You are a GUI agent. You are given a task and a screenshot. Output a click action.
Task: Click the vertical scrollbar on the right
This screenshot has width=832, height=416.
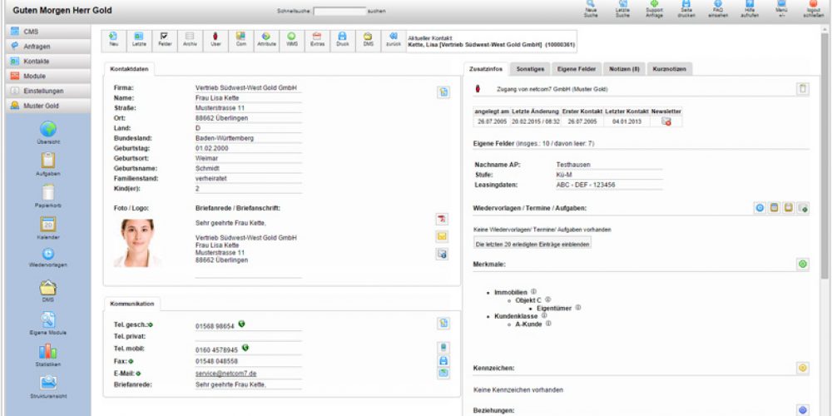(824, 166)
